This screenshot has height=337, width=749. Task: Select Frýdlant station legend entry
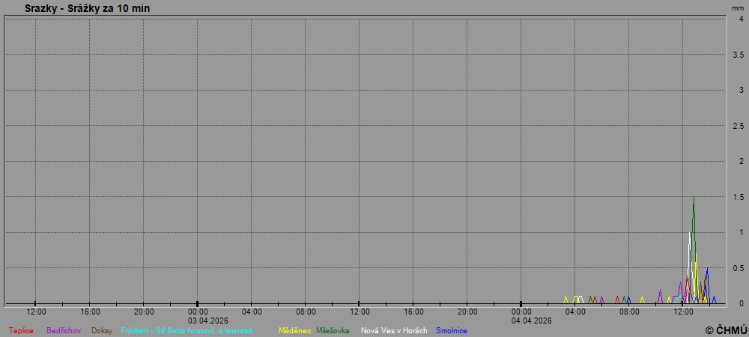187,330
